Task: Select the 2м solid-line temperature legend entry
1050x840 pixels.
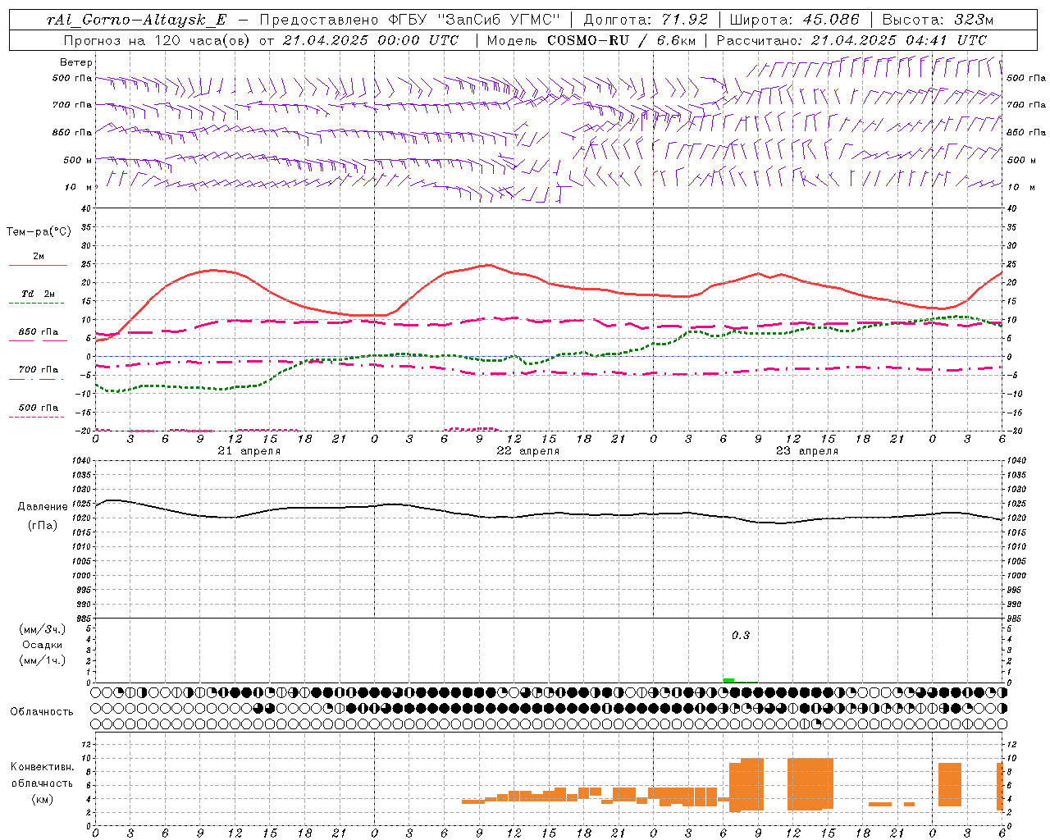Action: [x=39, y=259]
